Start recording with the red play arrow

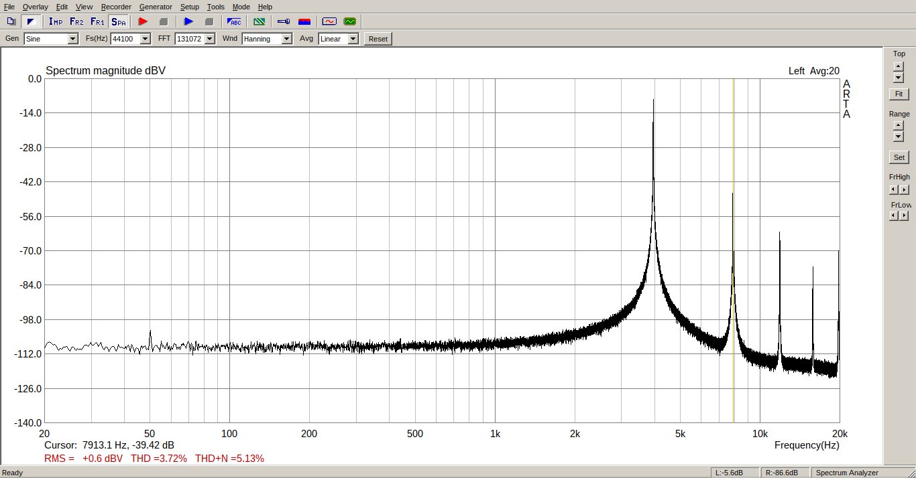click(x=142, y=21)
